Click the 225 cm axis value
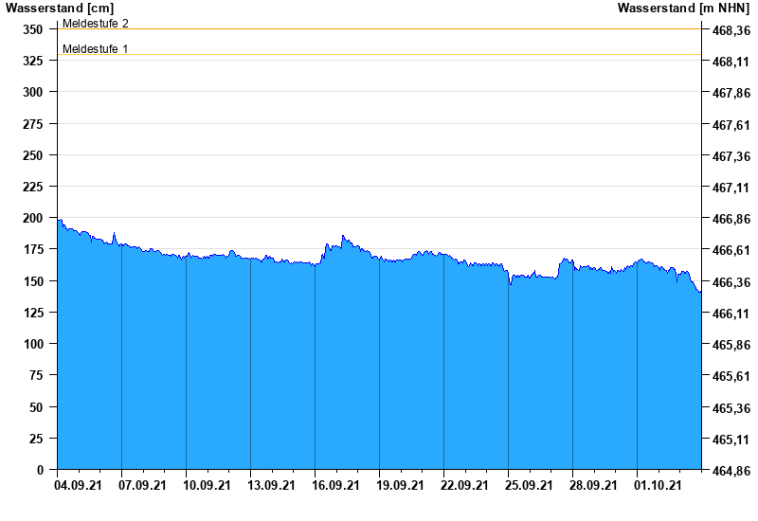 point(33,187)
